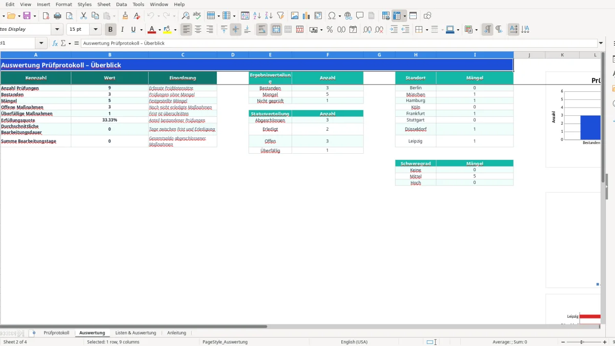Click the Save document icon
The image size is (615, 346).
pos(27,16)
